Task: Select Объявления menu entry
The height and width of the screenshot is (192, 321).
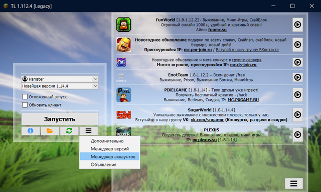Action: pos(110,164)
